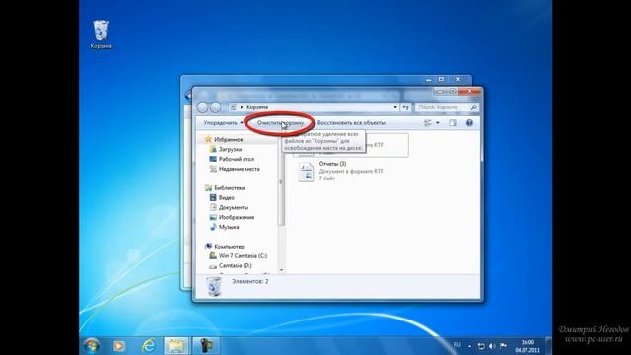Open the Упорядочить menu
This screenshot has height=355, width=631.
click(223, 122)
